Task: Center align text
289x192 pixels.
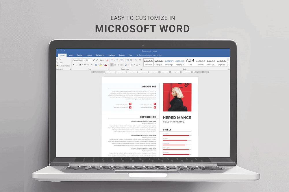Action: pyautogui.click(x=115, y=64)
